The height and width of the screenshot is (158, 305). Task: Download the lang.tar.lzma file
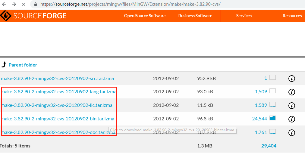coord(59,91)
